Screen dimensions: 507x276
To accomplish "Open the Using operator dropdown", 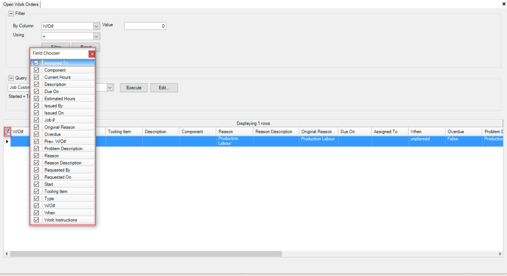I will click(96, 36).
